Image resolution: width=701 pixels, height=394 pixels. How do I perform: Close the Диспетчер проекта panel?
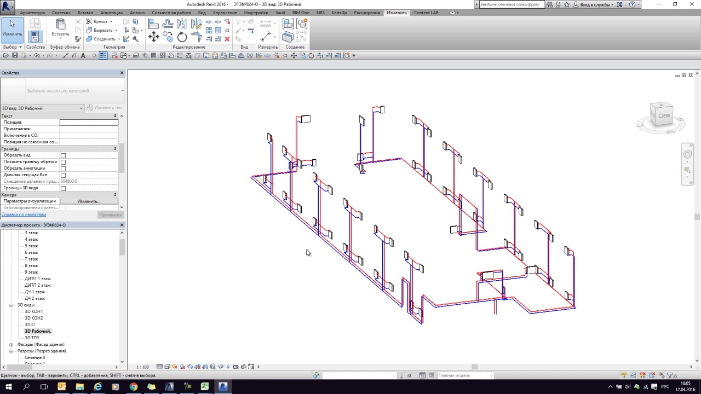[122, 225]
